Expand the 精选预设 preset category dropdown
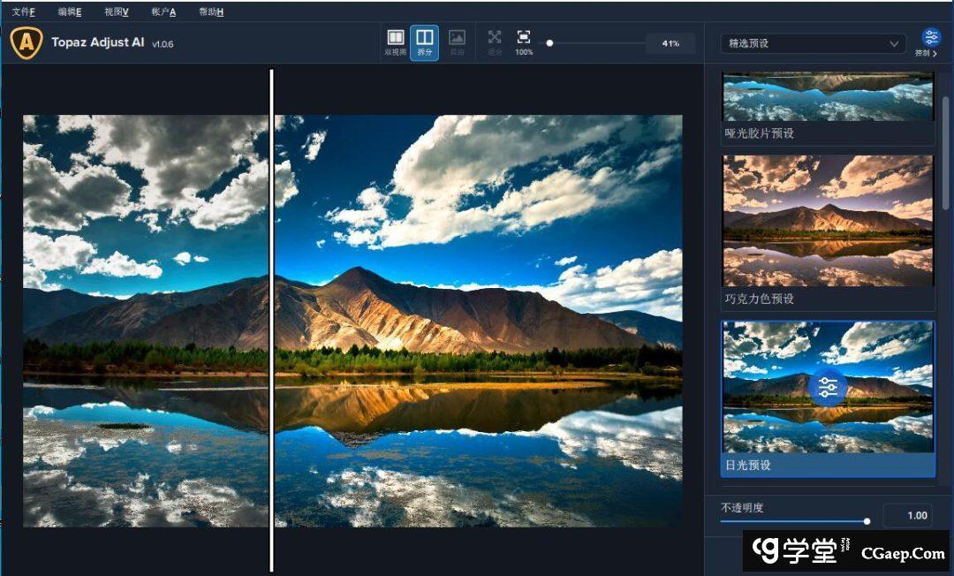 tap(814, 43)
